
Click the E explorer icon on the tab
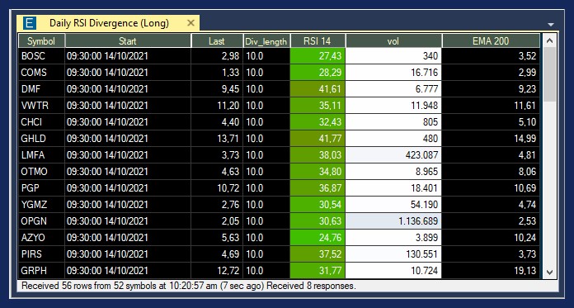pos(30,23)
